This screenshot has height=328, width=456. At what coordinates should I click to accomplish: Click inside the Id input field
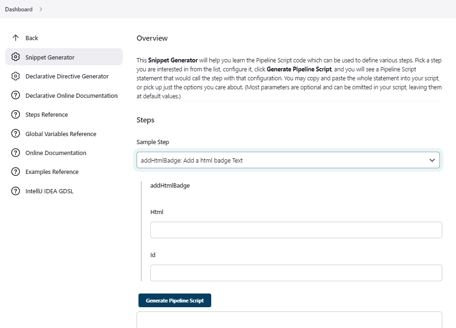click(296, 273)
